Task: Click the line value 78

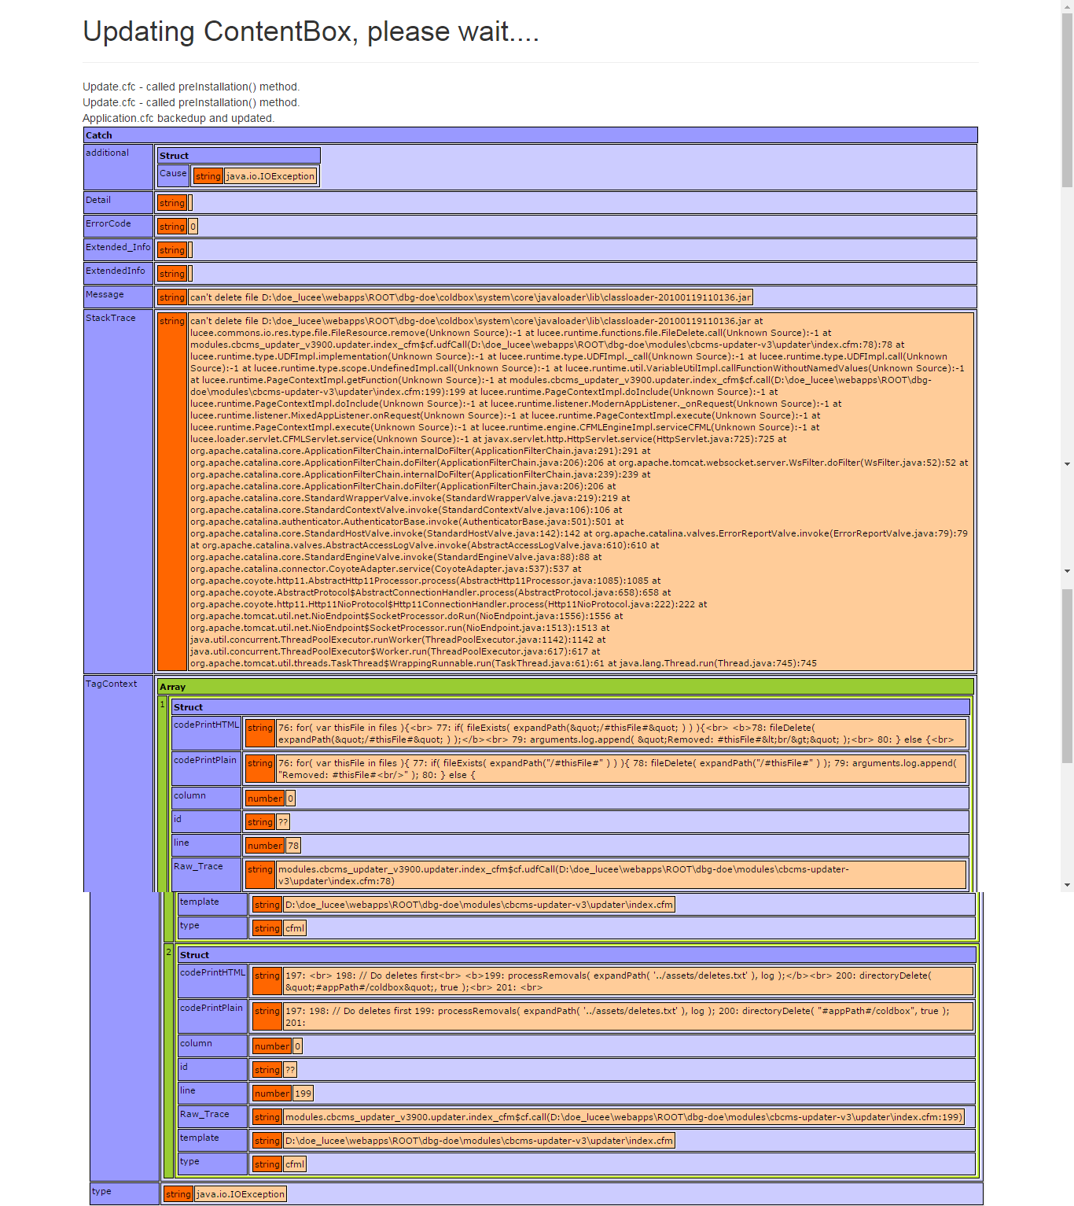Action: tap(293, 846)
